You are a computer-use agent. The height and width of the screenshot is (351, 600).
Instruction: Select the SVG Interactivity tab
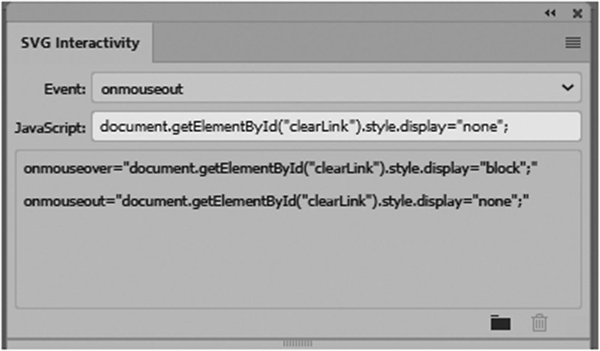pos(80,43)
